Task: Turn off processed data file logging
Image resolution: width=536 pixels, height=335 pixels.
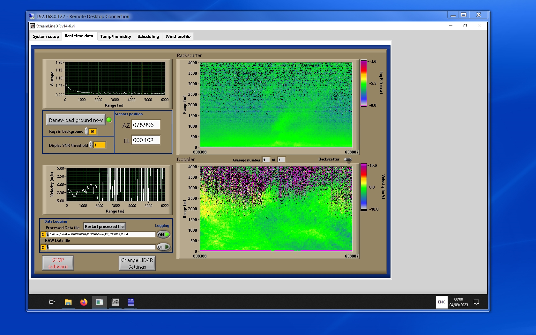Action: (x=163, y=234)
